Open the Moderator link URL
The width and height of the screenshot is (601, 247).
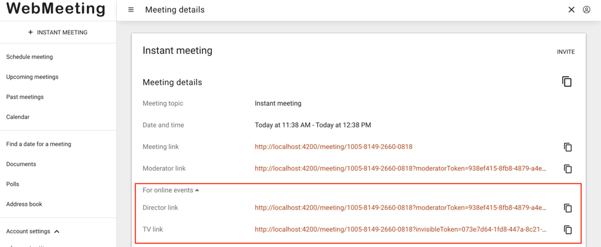[x=400, y=168]
